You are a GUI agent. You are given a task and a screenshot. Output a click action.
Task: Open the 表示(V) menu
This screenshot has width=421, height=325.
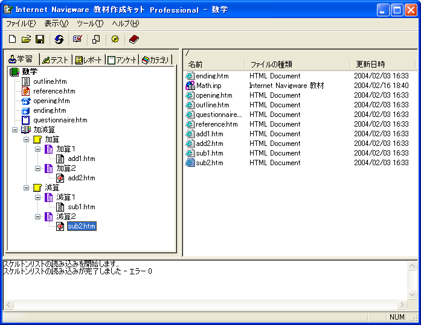56,24
